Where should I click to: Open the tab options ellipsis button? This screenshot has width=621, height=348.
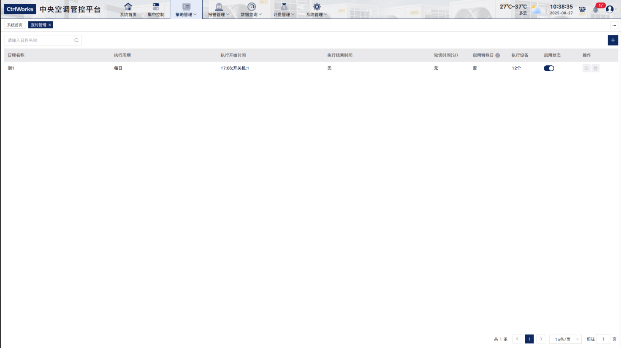(614, 25)
